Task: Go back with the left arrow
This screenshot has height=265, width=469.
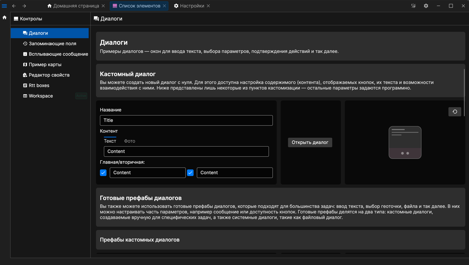Action: tap(14, 6)
